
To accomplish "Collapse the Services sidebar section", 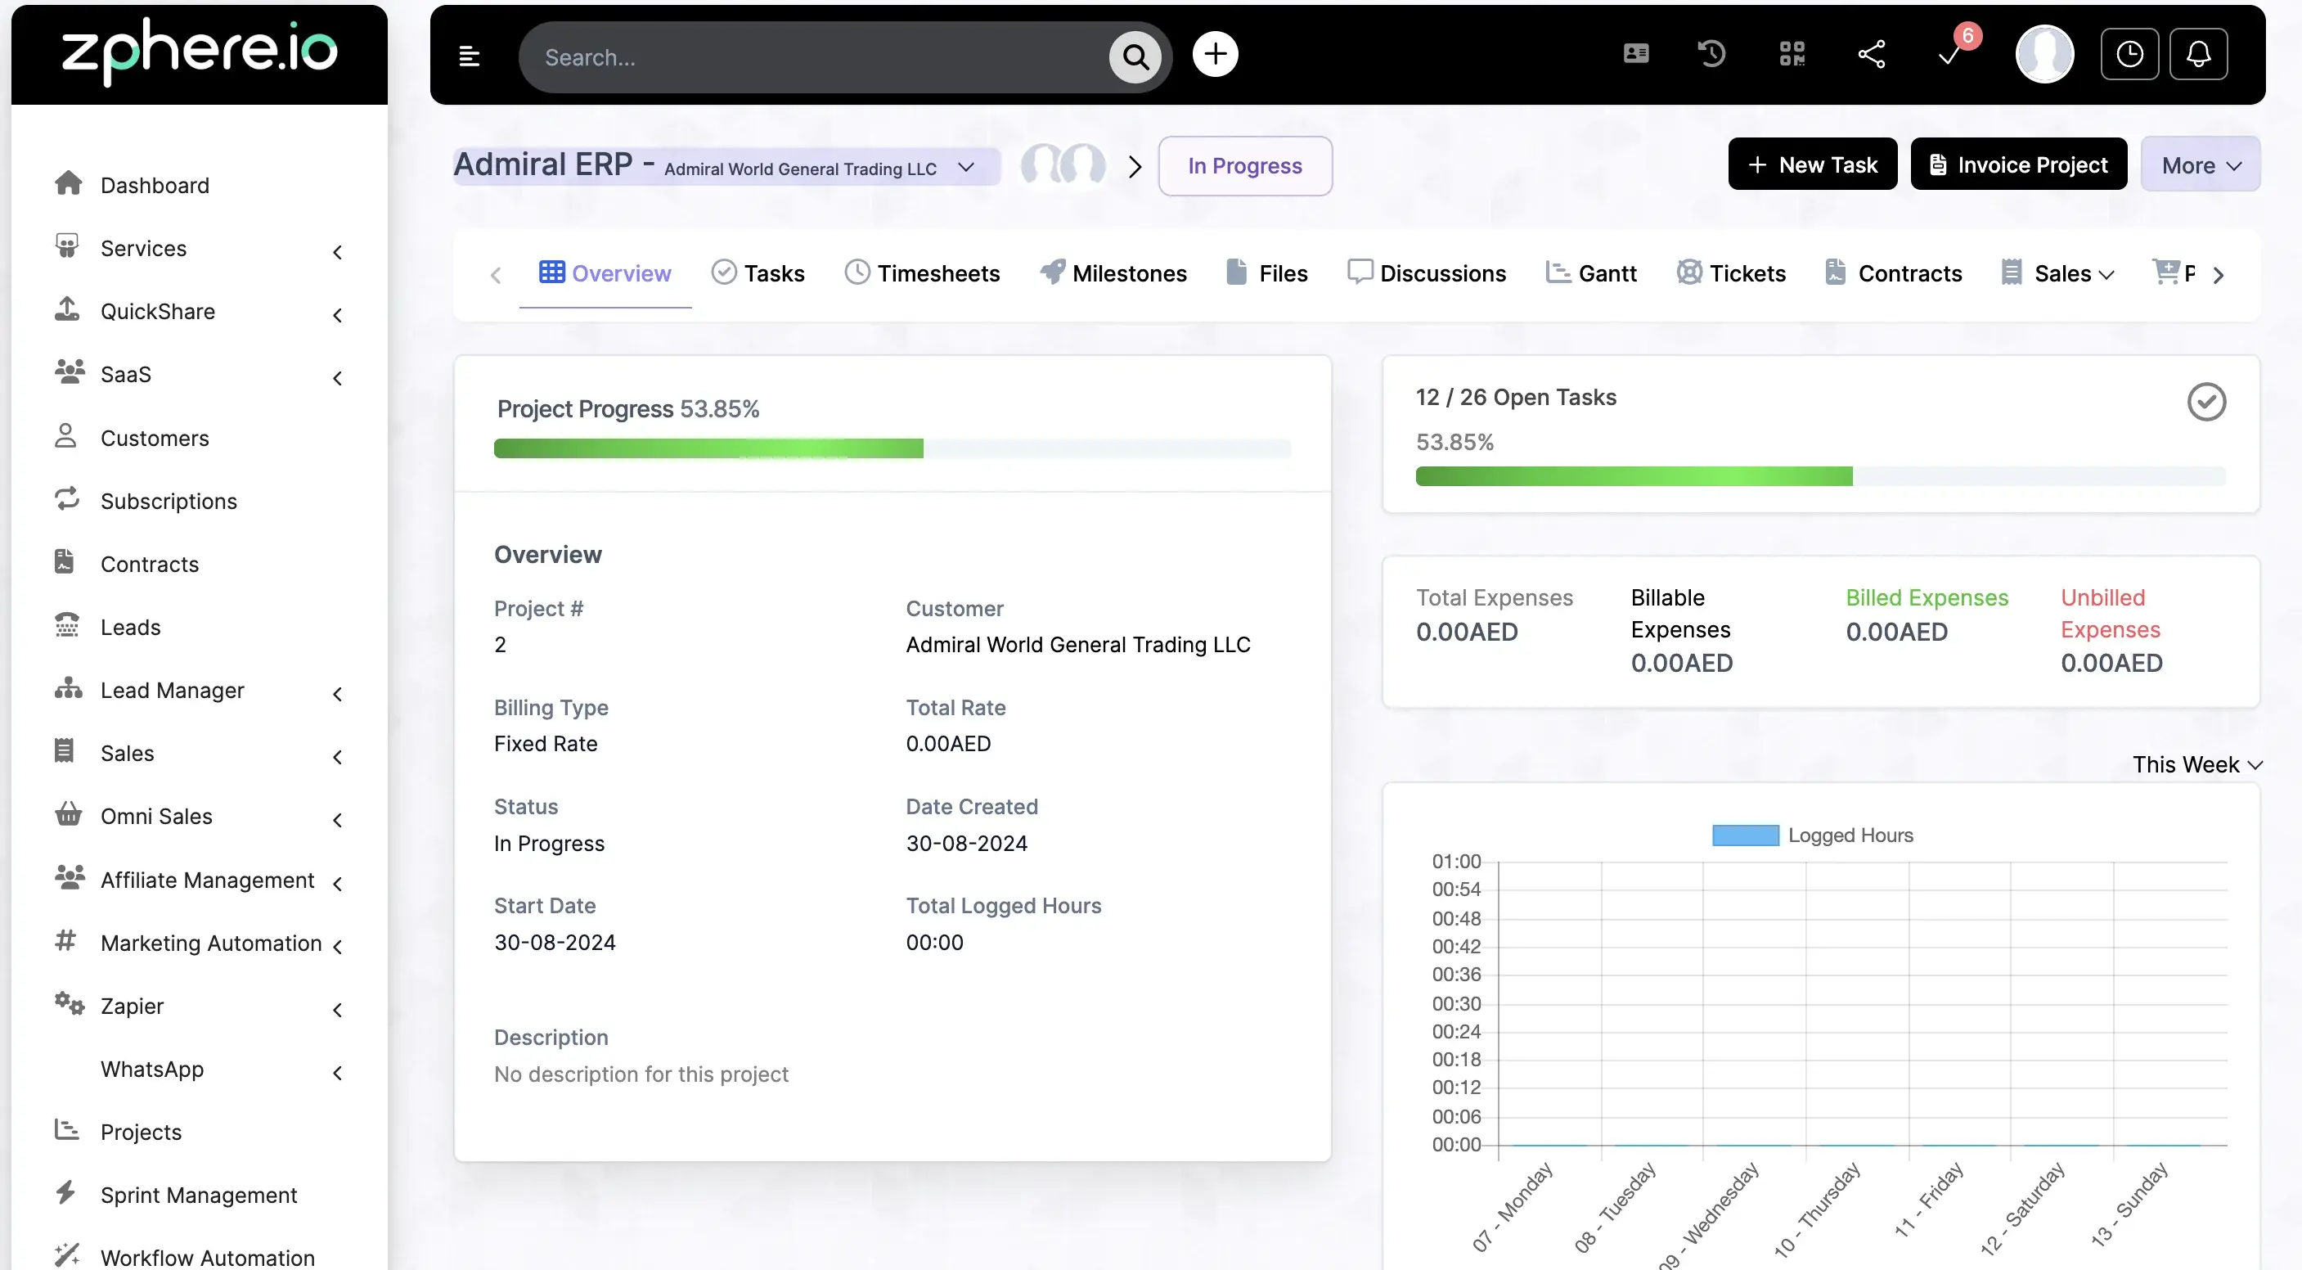I will tap(337, 251).
